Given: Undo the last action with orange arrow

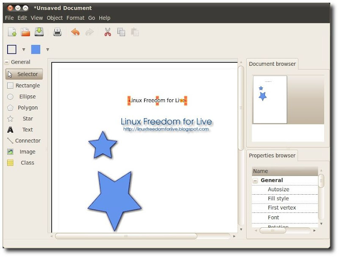Looking at the screenshot, I should (75, 32).
